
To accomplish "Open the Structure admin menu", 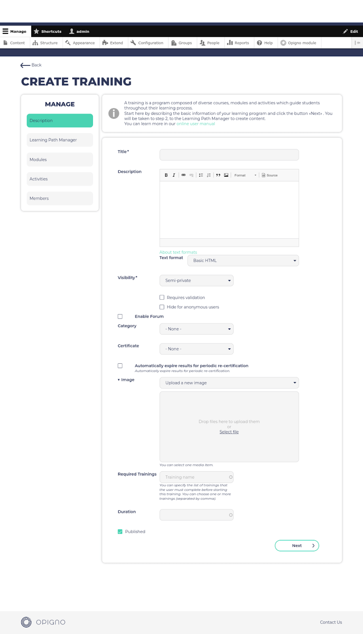I will [45, 43].
